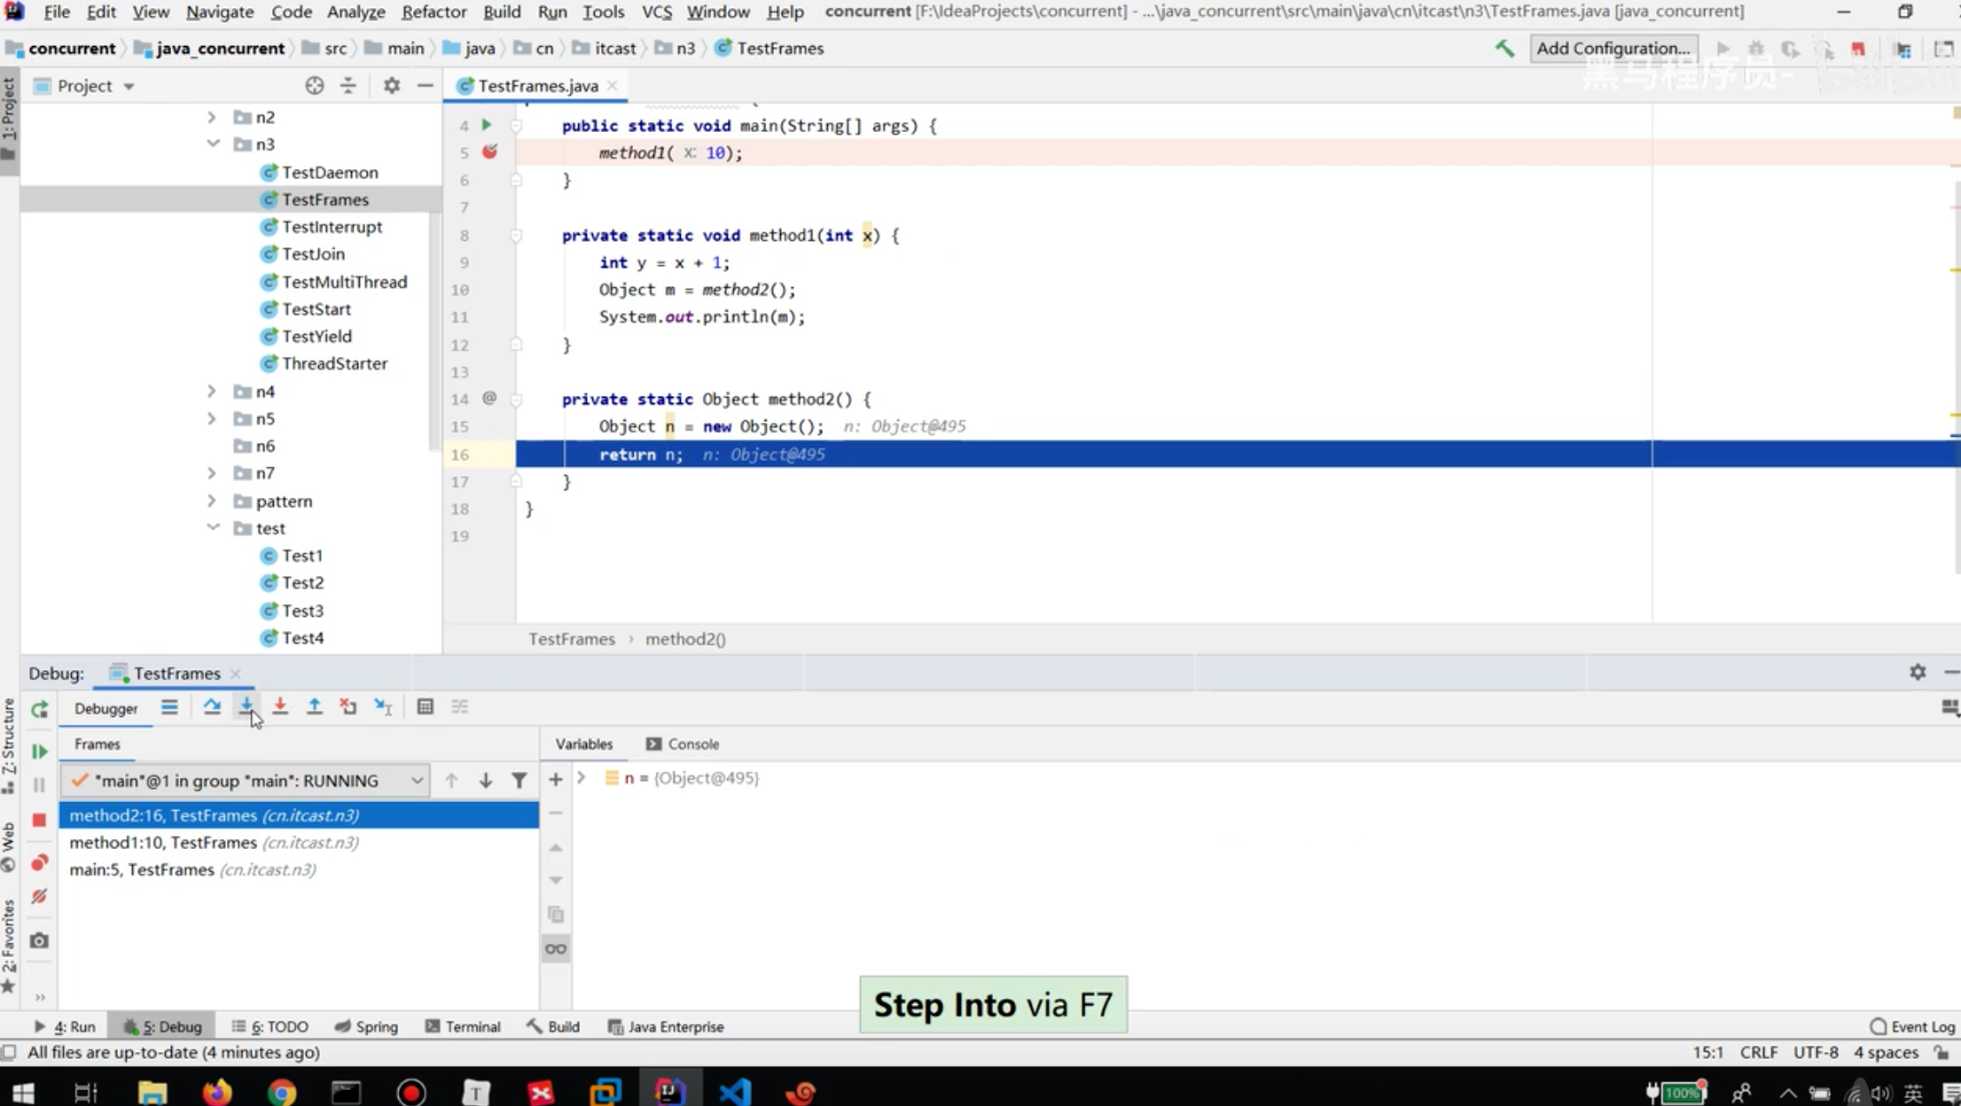Open the Refactor menu

click(434, 12)
